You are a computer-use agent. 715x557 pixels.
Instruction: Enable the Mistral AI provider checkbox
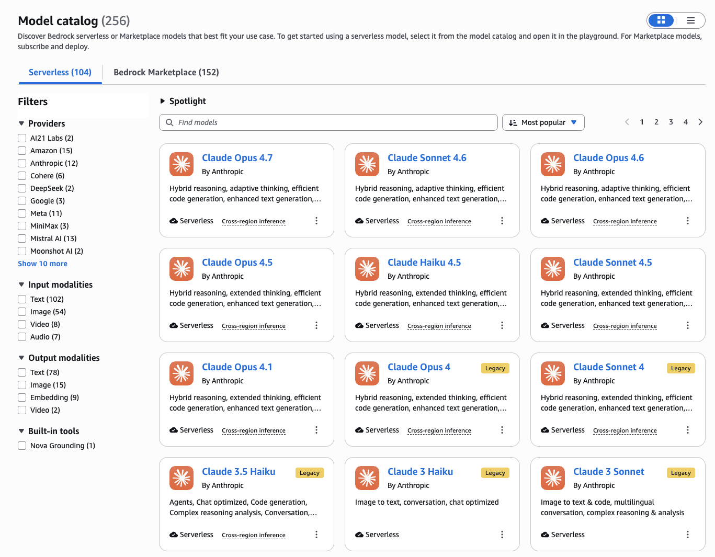(22, 238)
